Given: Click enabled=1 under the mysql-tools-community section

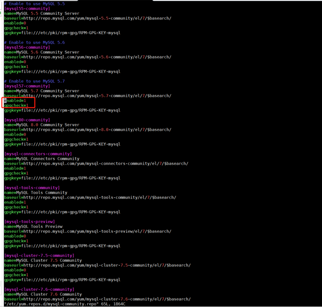Looking at the screenshot, I should [15, 202].
